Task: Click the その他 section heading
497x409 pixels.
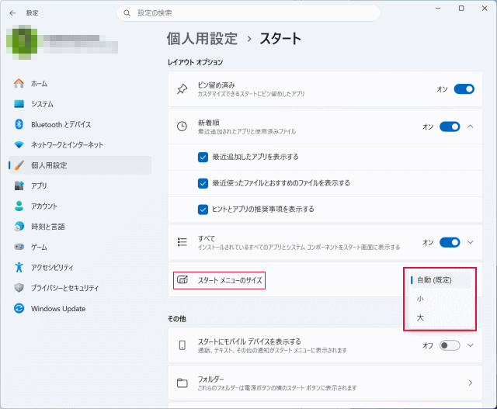Action: (177, 319)
